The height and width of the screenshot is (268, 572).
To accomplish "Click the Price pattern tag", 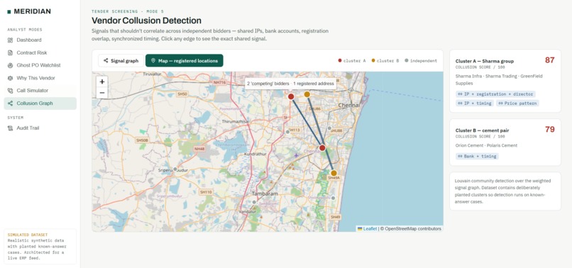I will coord(517,104).
